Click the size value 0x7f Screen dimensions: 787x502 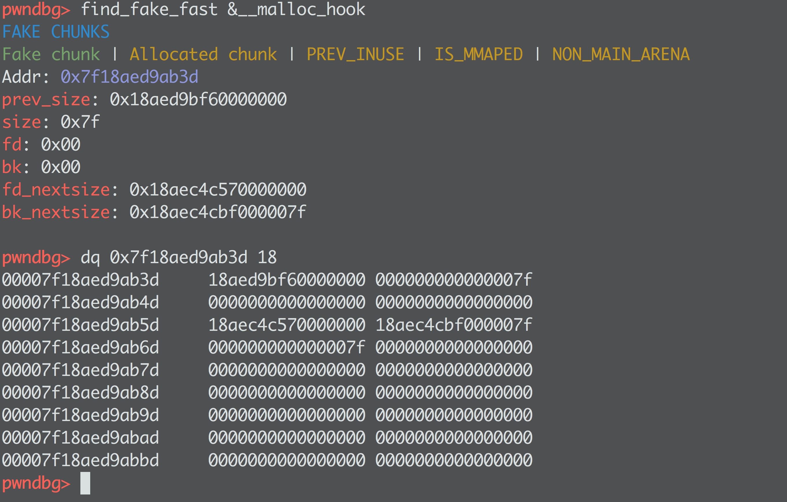[x=80, y=122]
